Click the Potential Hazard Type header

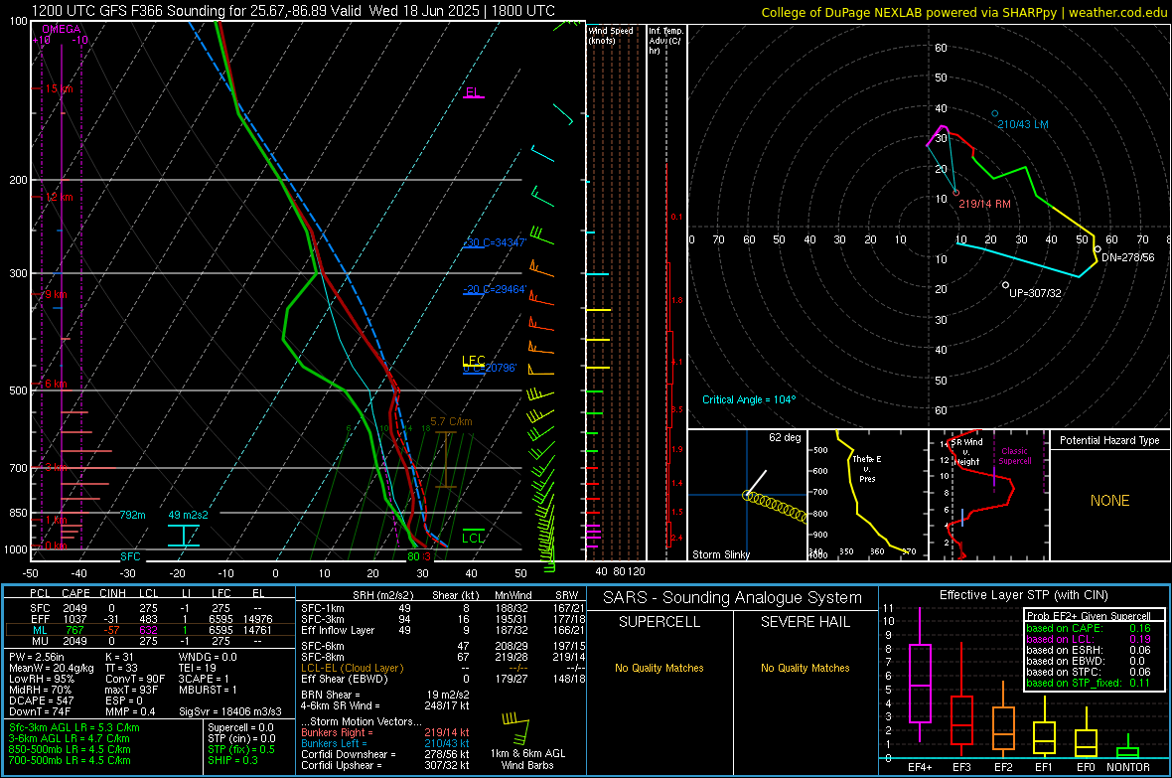[x=1109, y=440]
